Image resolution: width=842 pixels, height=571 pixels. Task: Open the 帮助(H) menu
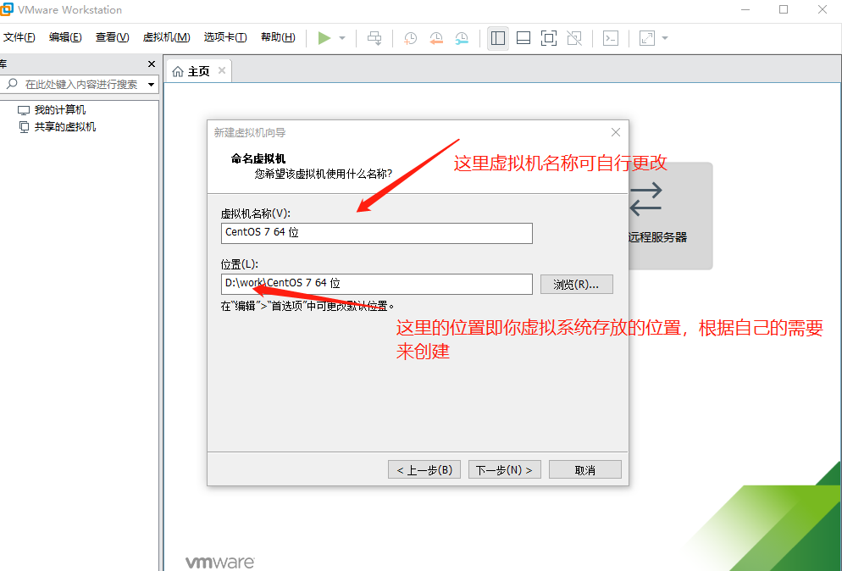(278, 37)
